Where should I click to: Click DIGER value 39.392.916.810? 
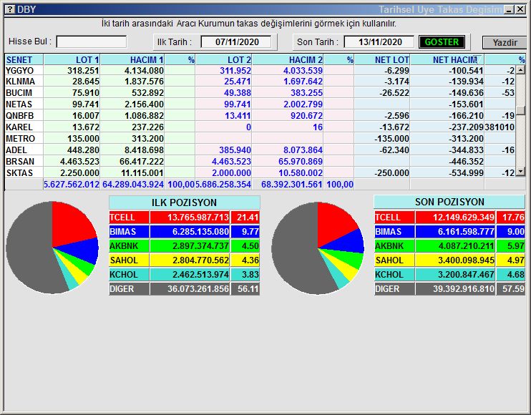[464, 289]
